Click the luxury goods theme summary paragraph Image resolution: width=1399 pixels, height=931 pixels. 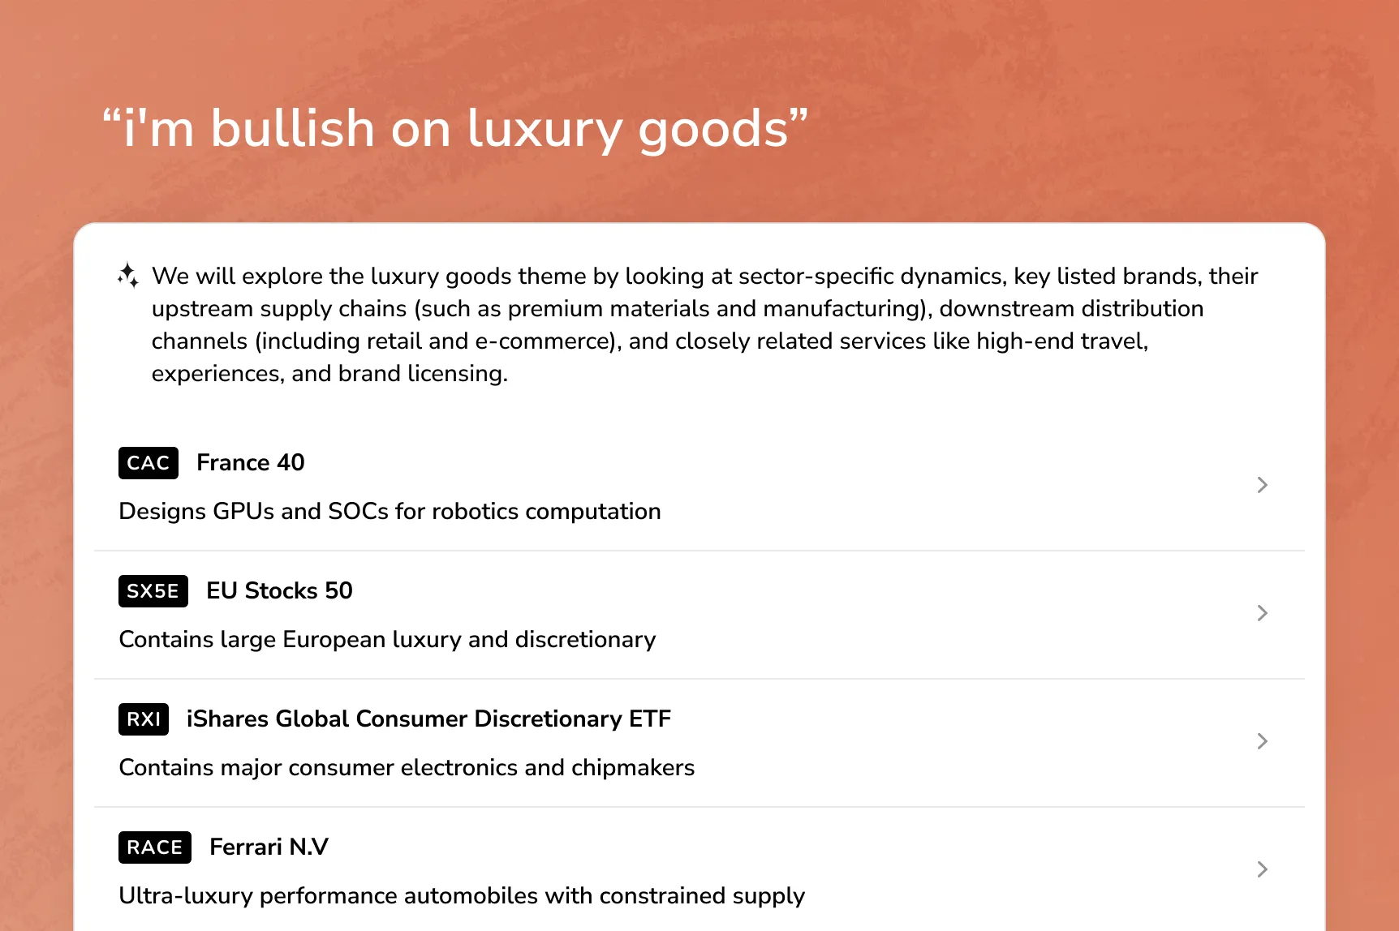click(649, 324)
